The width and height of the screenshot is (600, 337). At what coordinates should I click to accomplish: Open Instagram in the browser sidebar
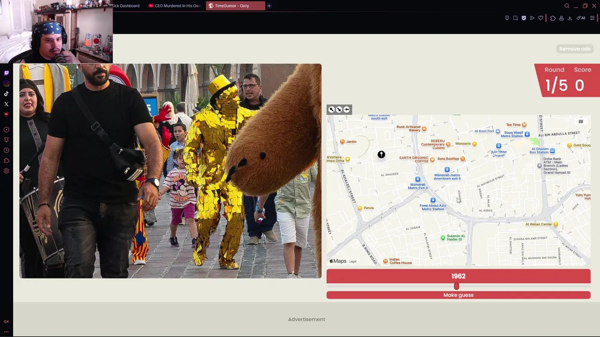6,83
